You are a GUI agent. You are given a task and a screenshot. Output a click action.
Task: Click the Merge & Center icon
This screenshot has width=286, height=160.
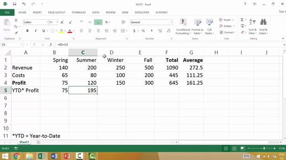coord(123,31)
